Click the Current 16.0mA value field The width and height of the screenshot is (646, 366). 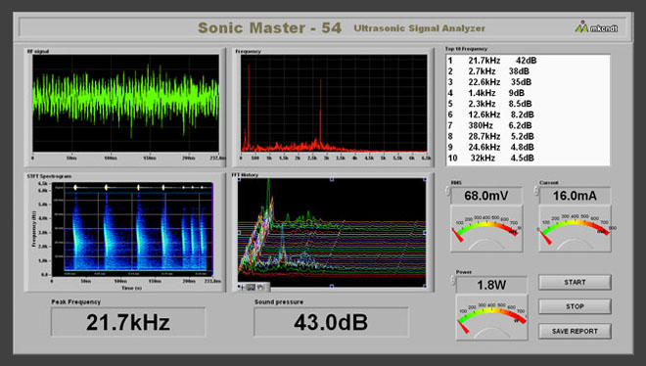click(x=575, y=196)
